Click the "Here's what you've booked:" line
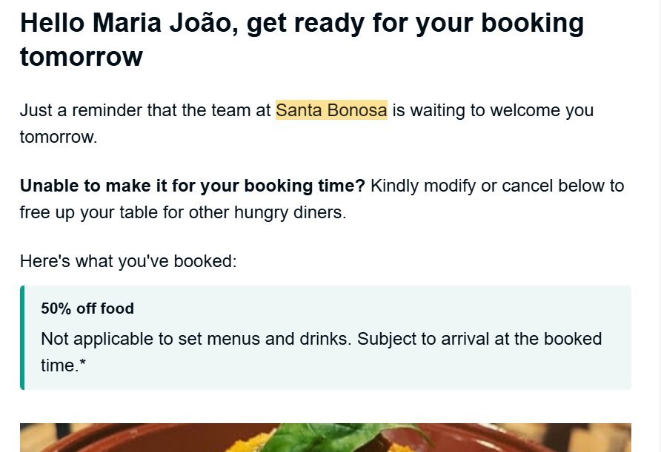This screenshot has width=661, height=452. [x=128, y=261]
